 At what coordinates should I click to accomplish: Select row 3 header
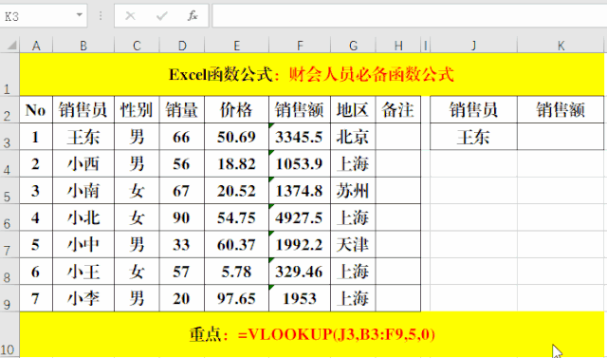[x=9, y=137]
